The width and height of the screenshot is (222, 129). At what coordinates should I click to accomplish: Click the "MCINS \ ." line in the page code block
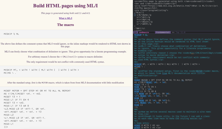point(10,73)
